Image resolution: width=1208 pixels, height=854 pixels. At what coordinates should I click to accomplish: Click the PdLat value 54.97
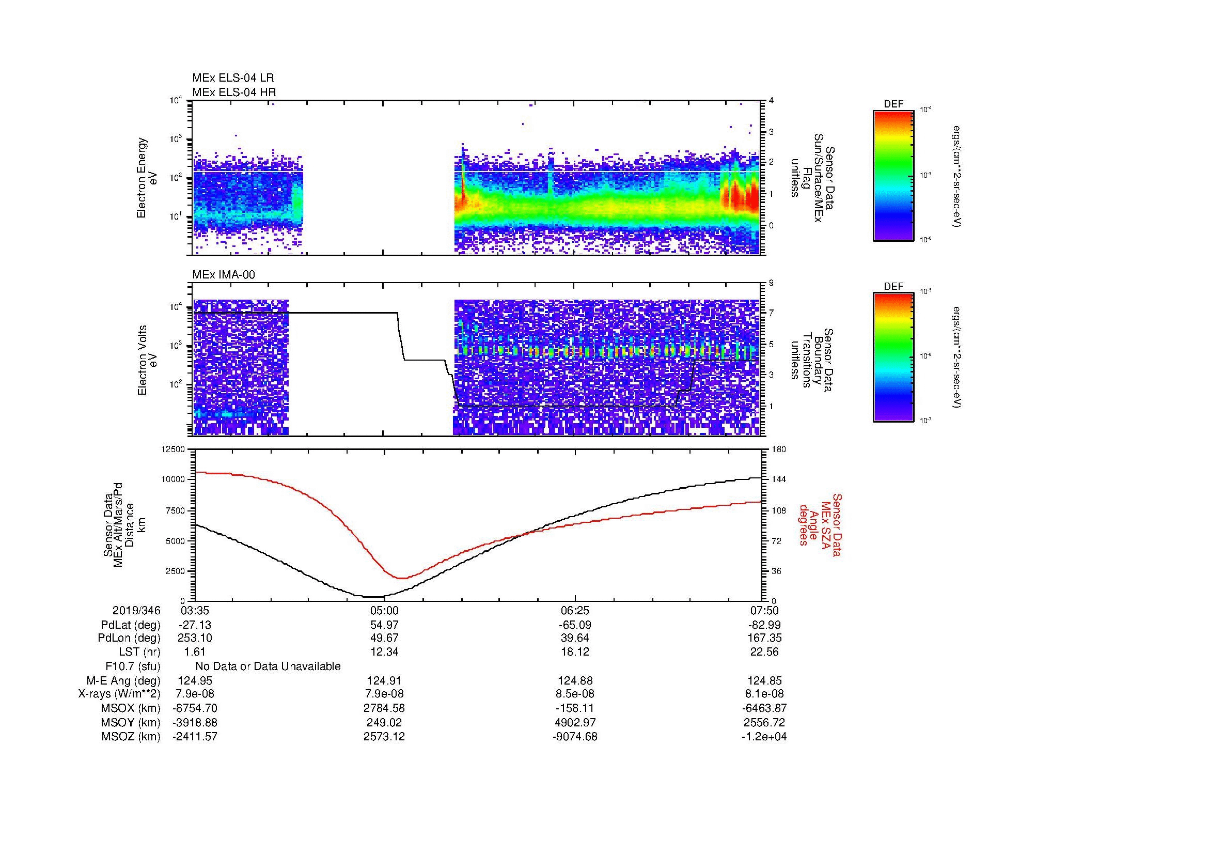[x=384, y=625]
